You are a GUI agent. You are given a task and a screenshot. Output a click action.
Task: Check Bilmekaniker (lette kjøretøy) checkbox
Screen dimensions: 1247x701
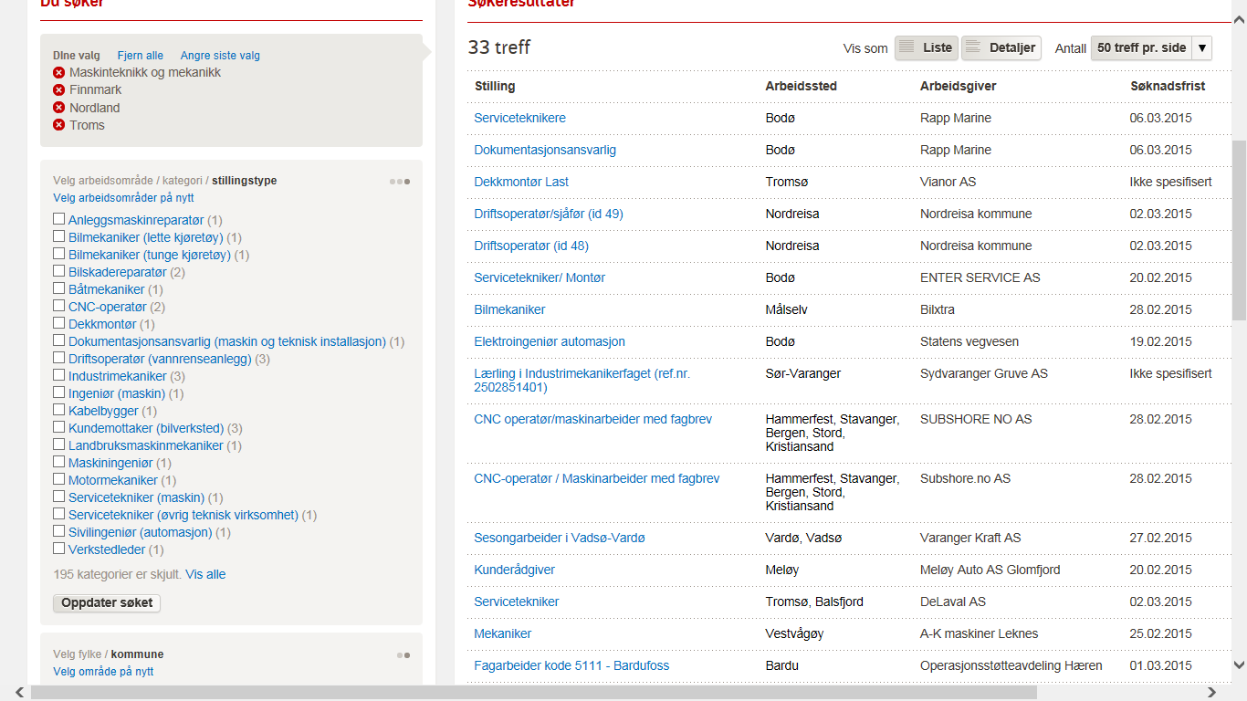[x=59, y=236]
